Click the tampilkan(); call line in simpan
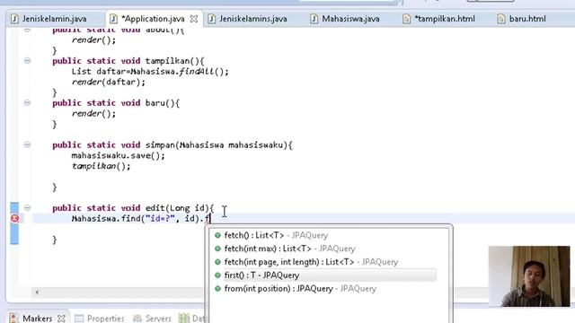 [x=101, y=166]
